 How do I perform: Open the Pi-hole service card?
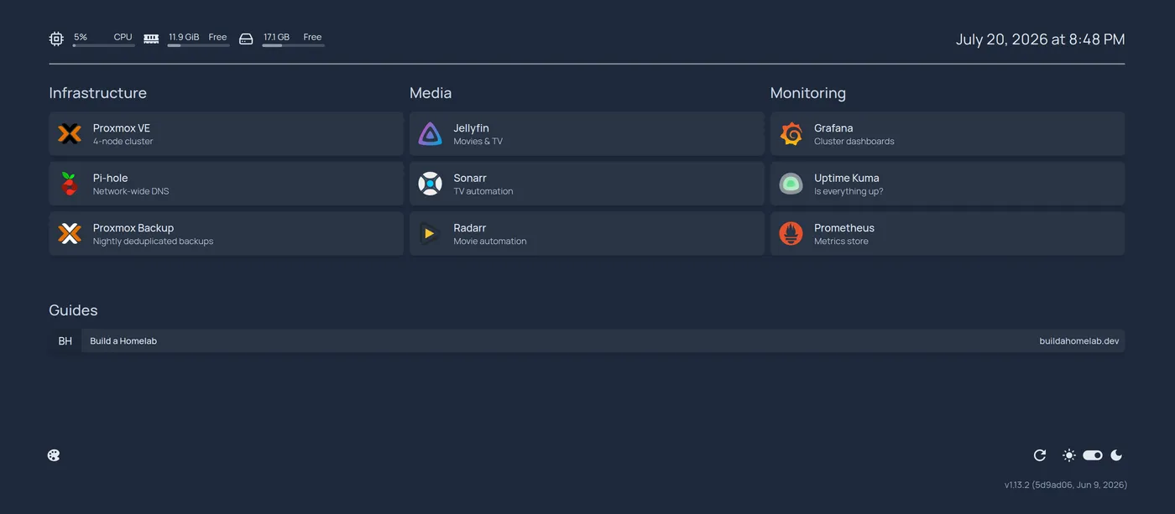pos(226,184)
